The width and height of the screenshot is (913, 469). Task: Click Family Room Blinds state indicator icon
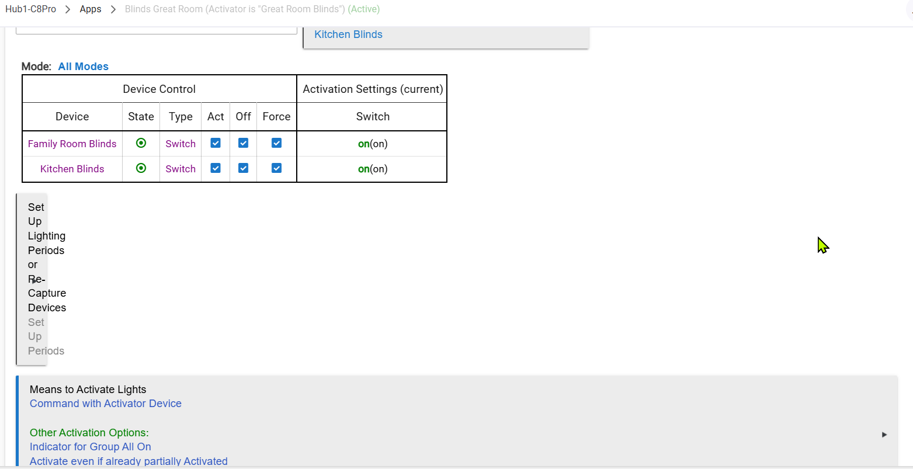(141, 143)
